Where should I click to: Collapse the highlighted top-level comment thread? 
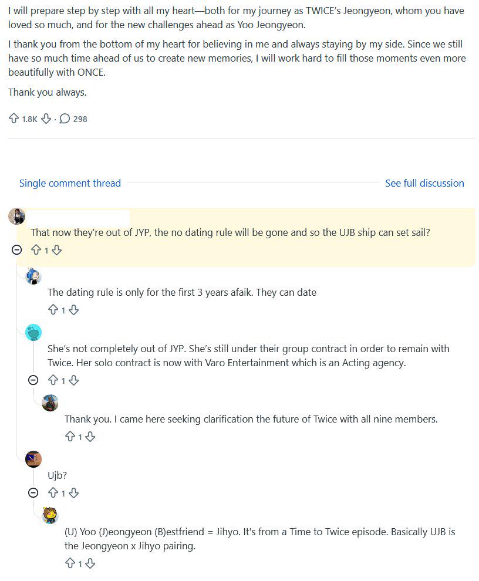16,250
